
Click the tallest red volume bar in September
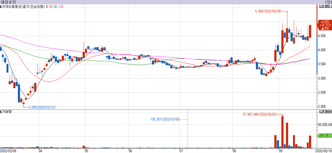point(282,132)
